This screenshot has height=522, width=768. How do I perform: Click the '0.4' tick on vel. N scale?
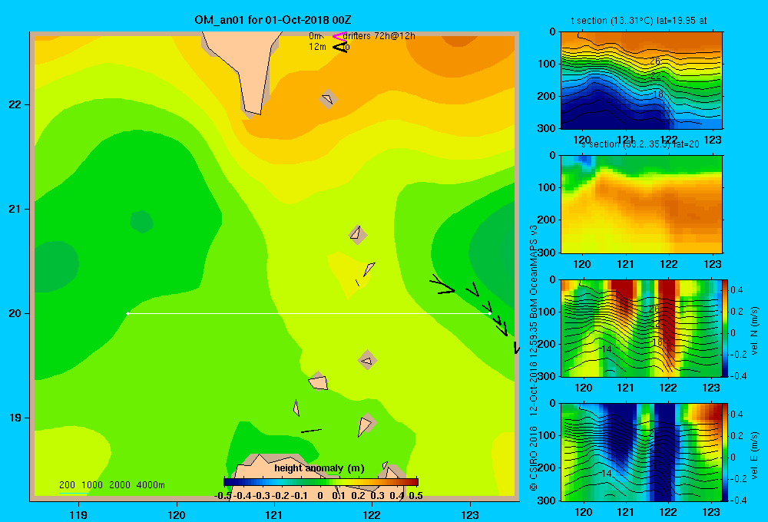coord(737,290)
